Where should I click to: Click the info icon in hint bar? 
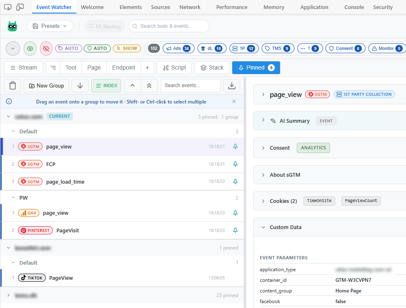click(9, 101)
